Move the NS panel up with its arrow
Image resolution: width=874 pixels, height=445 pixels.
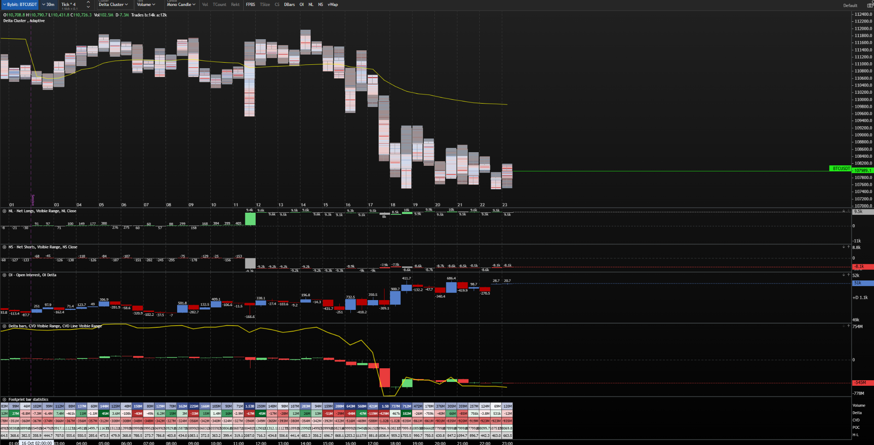pyautogui.click(x=848, y=247)
